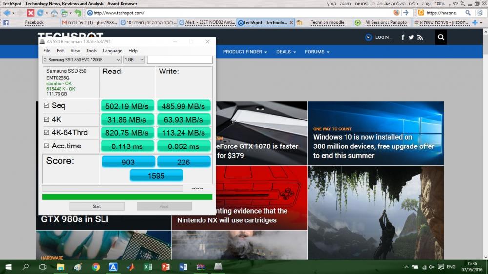Open the GeForce GTX 1070 article
The width and height of the screenshot is (488, 274).
point(262,133)
